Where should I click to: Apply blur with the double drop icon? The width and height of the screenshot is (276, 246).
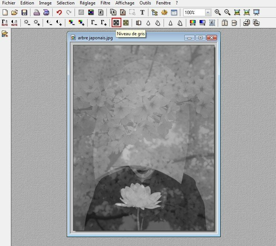pyautogui.click(x=158, y=23)
